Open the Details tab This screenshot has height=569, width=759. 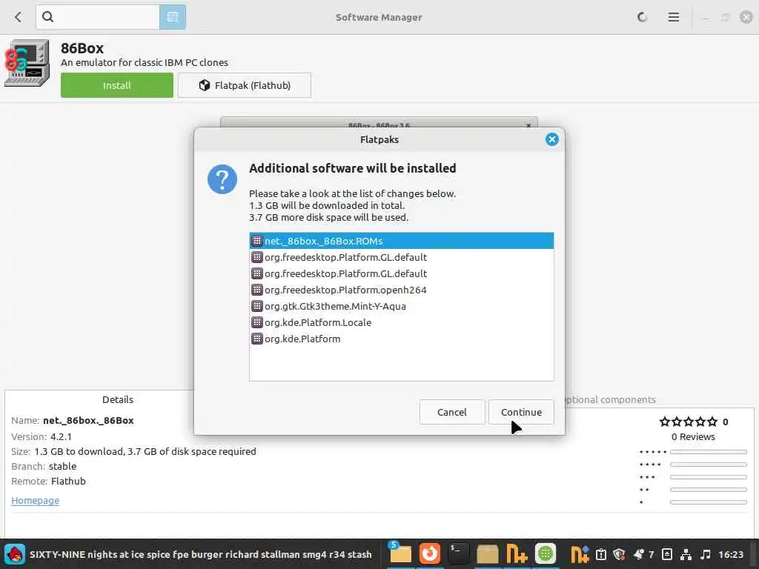pyautogui.click(x=118, y=399)
